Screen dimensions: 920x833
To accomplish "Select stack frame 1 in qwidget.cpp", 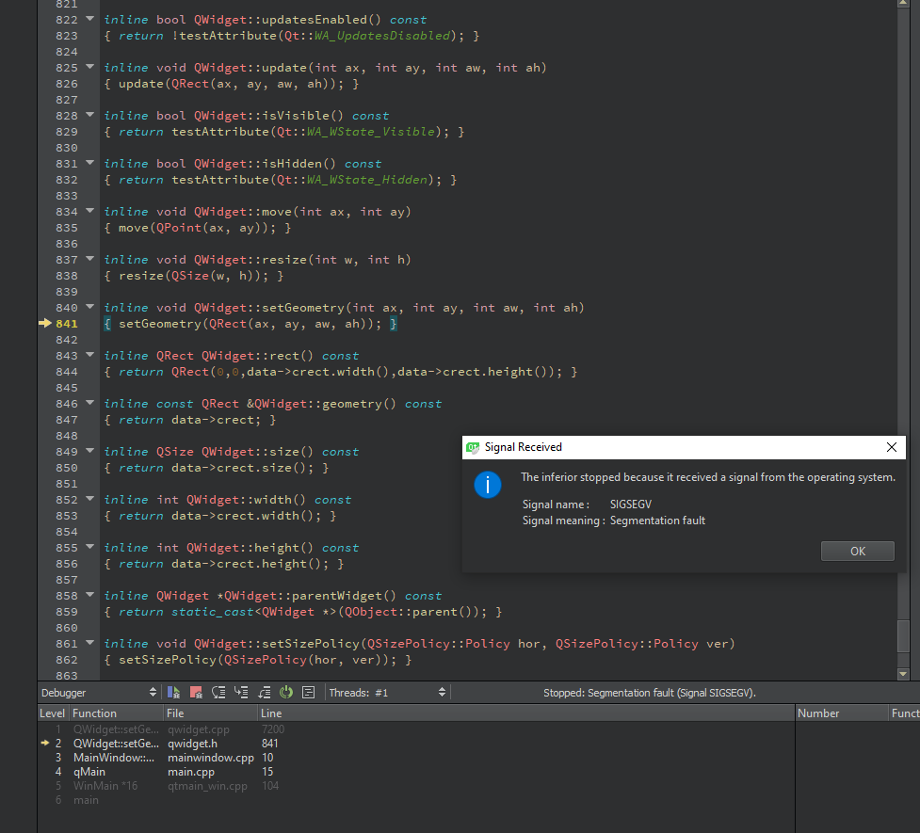I will coord(415,729).
